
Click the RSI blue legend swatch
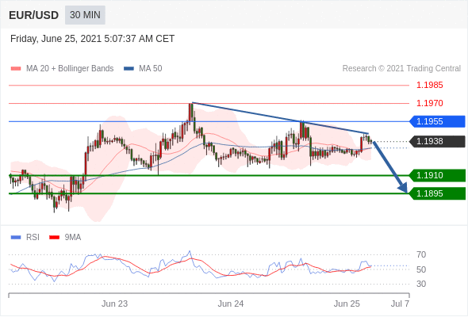pyautogui.click(x=16, y=238)
